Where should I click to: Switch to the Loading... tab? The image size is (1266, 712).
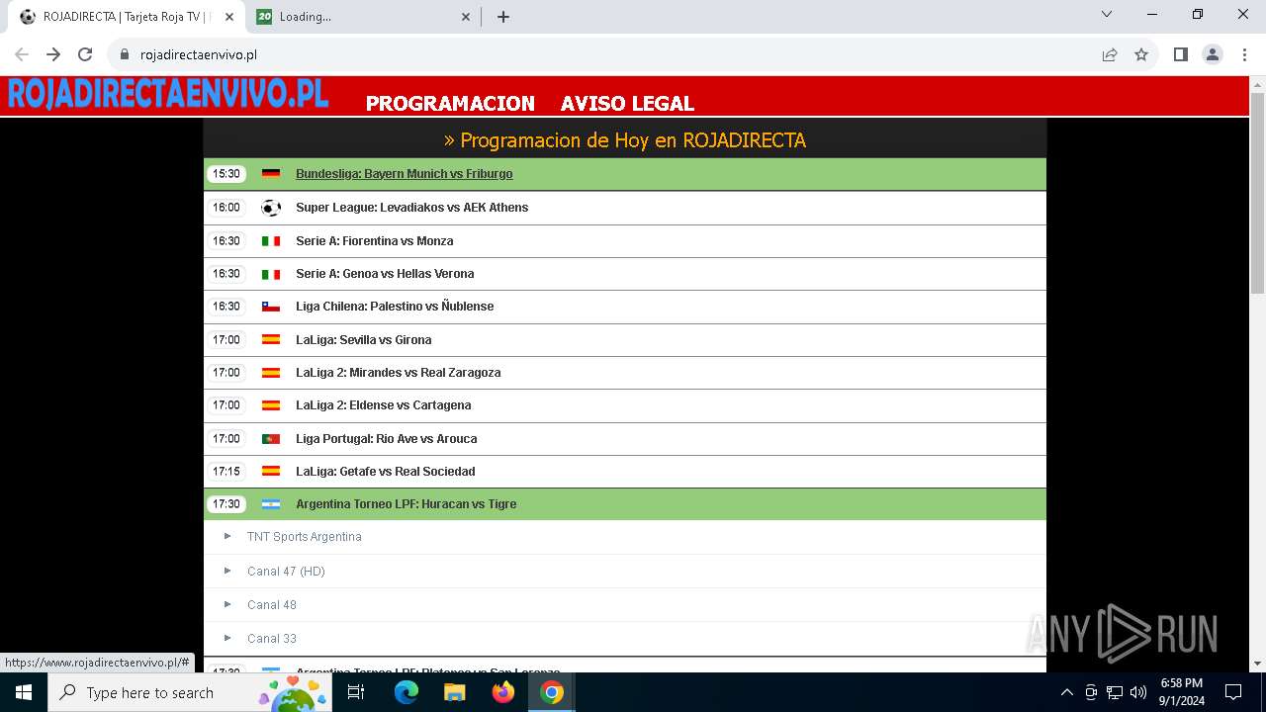click(x=363, y=17)
